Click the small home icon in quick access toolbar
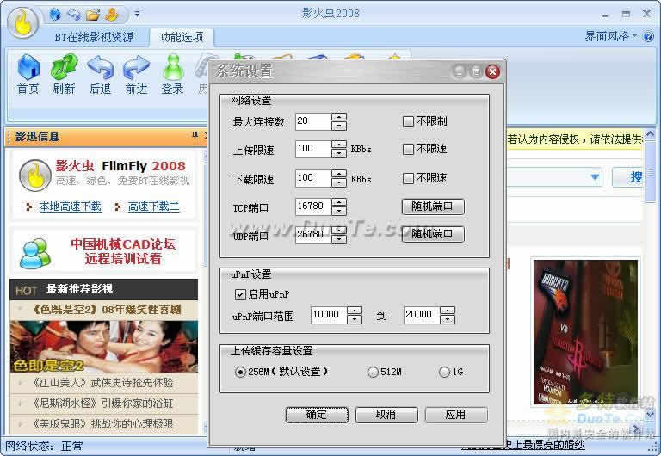The height and width of the screenshot is (456, 661). pyautogui.click(x=55, y=15)
